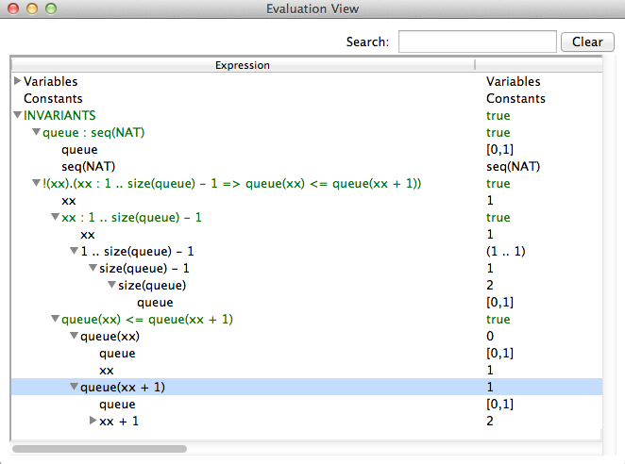
Task: Collapse the queue(xx) node
Action: (75, 337)
